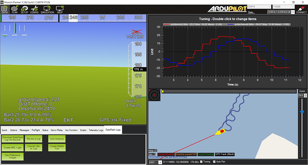Open the PLAN flight planner icon
308x165 pixels.
[14, 9]
